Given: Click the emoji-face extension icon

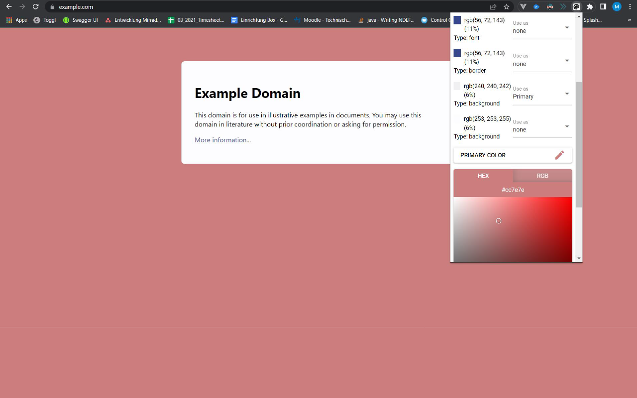Looking at the screenshot, I should pos(550,6).
